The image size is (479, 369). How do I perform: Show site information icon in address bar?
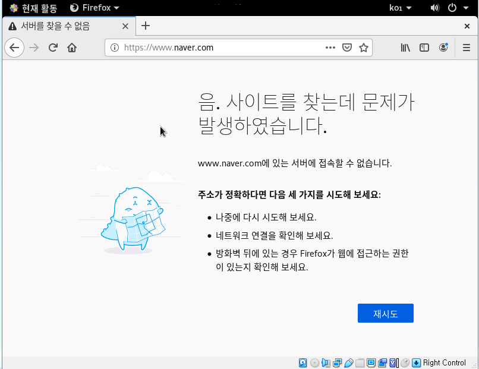coord(115,48)
